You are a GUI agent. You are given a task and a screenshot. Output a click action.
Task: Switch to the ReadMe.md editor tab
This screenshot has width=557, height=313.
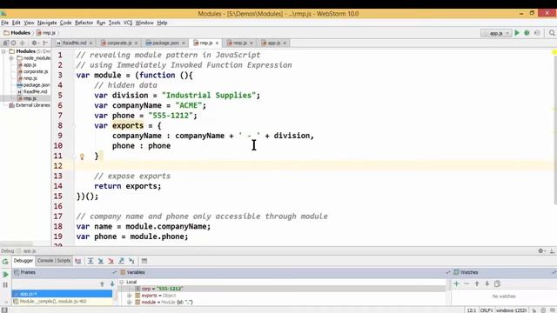[74, 43]
